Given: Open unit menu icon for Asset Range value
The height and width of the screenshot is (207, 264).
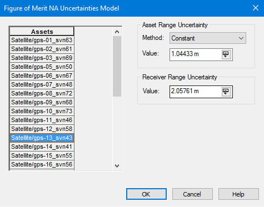Looking at the screenshot, I should pyautogui.click(x=226, y=54).
